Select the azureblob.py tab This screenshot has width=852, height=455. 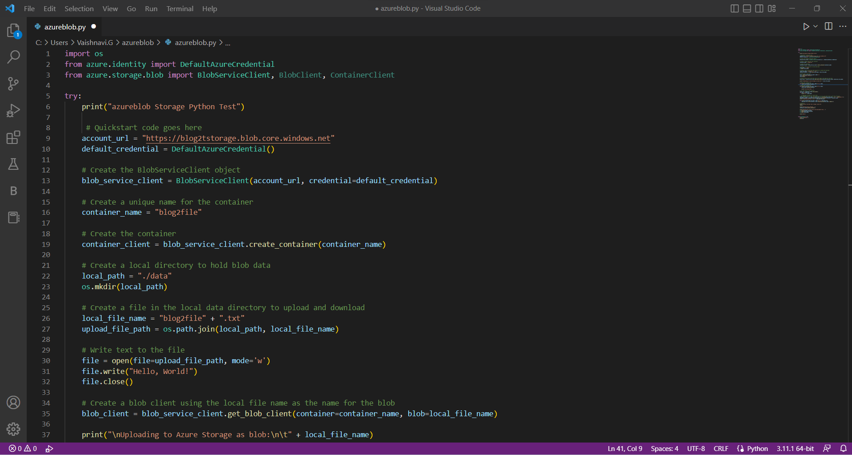[65, 27]
